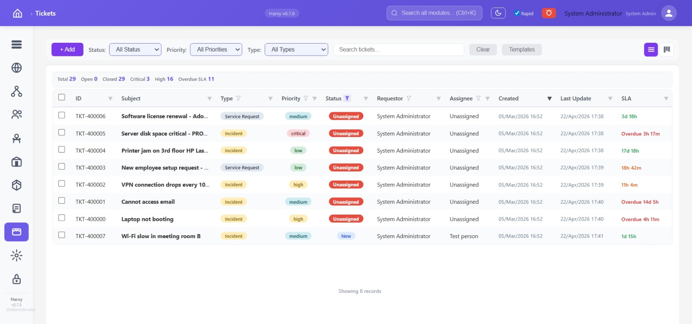Open Created column sort arrow
Image resolution: width=692 pixels, height=324 pixels.
[550, 99]
